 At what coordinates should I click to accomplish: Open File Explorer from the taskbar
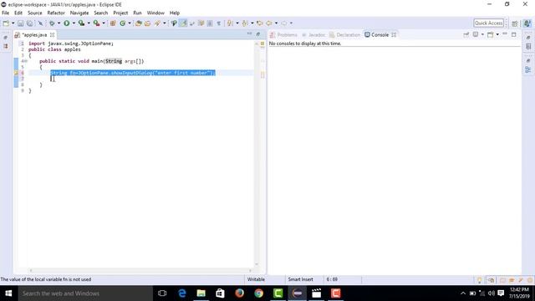tap(201, 293)
